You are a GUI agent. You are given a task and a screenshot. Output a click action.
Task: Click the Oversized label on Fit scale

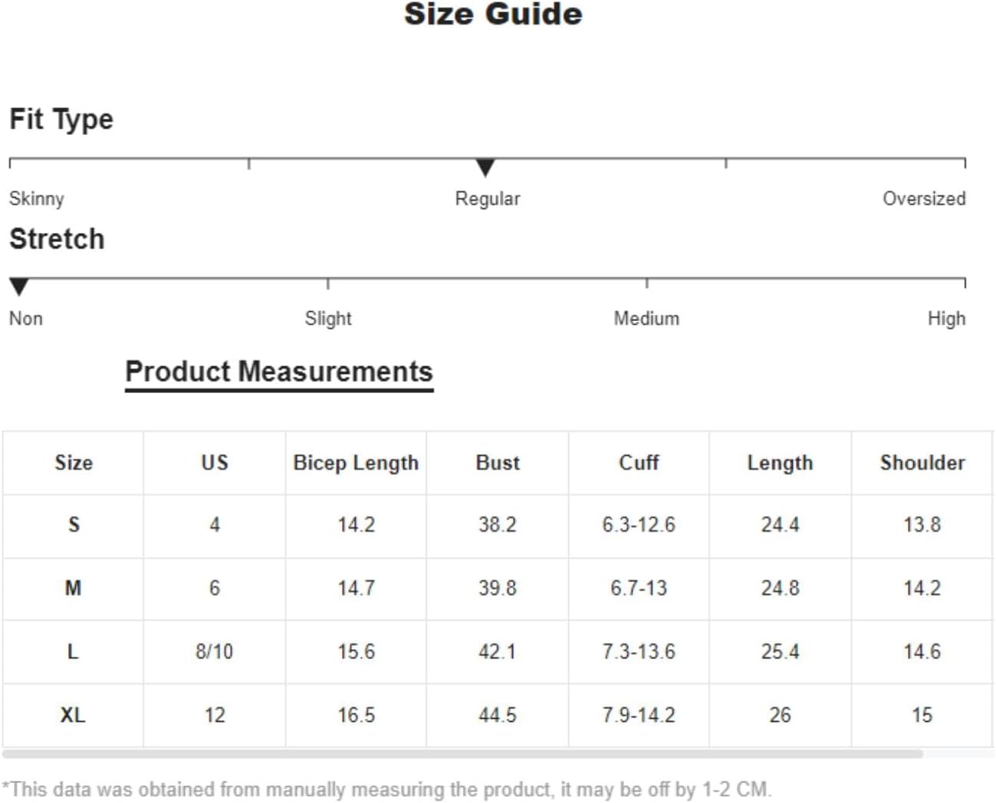[924, 199]
